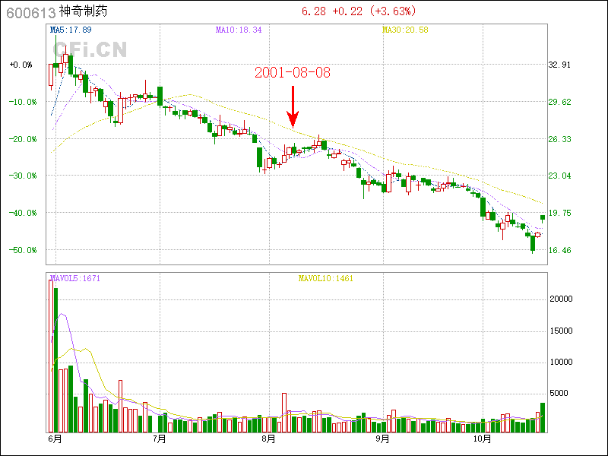Select the MA5:17.89 indicator label
Viewport: 608px width, 456px height.
coord(71,30)
